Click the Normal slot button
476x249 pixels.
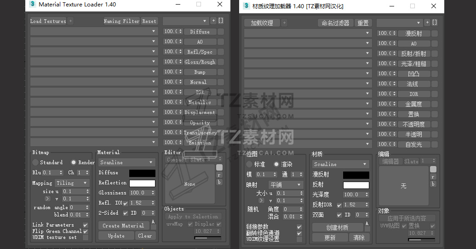[x=200, y=82]
